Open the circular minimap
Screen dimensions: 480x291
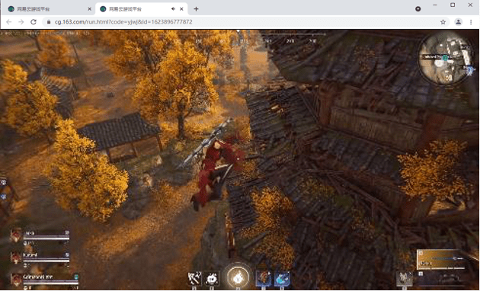point(446,58)
